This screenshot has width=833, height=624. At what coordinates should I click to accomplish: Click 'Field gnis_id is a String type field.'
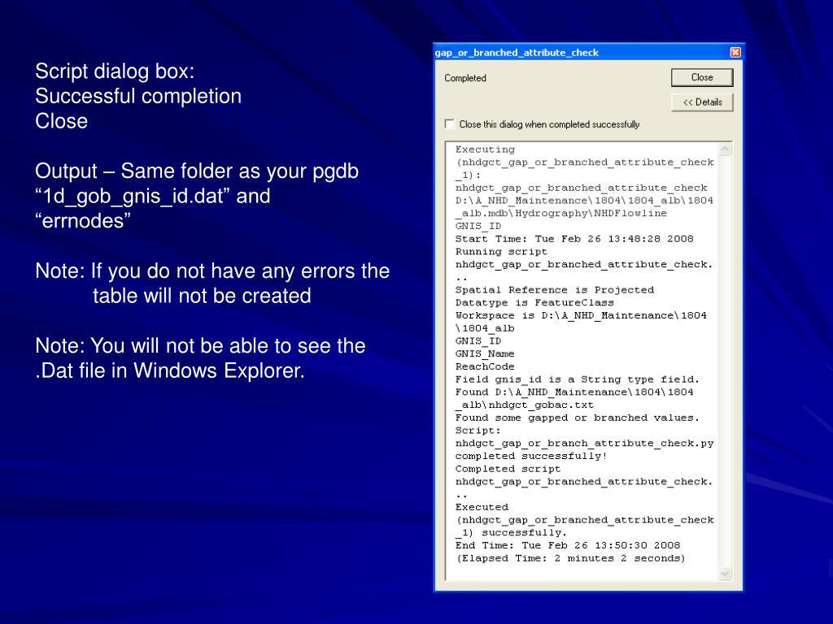coord(578,379)
